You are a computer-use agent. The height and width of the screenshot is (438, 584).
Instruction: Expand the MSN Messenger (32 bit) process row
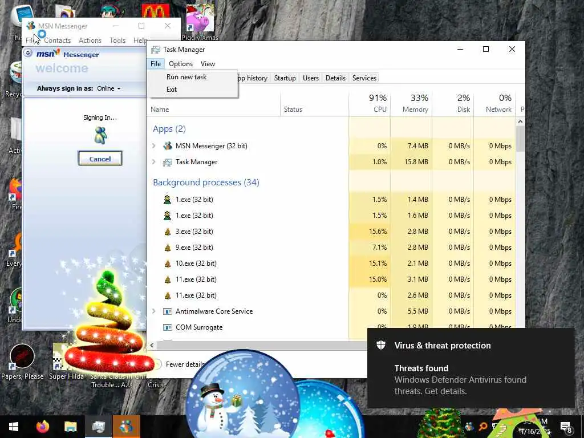tap(154, 145)
